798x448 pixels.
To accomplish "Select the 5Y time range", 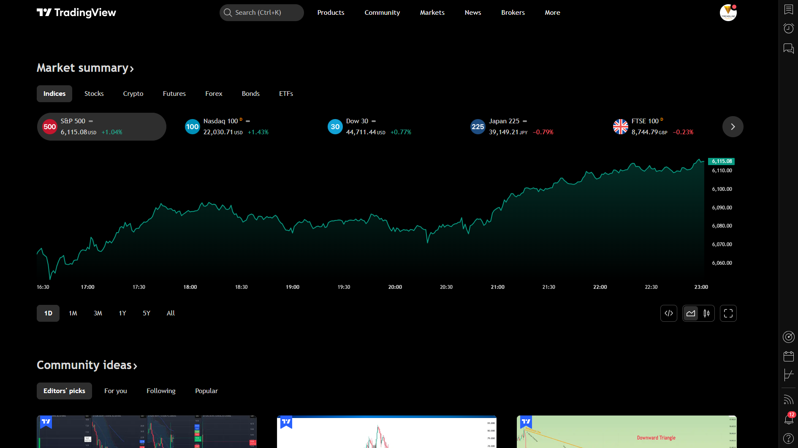I will point(147,313).
